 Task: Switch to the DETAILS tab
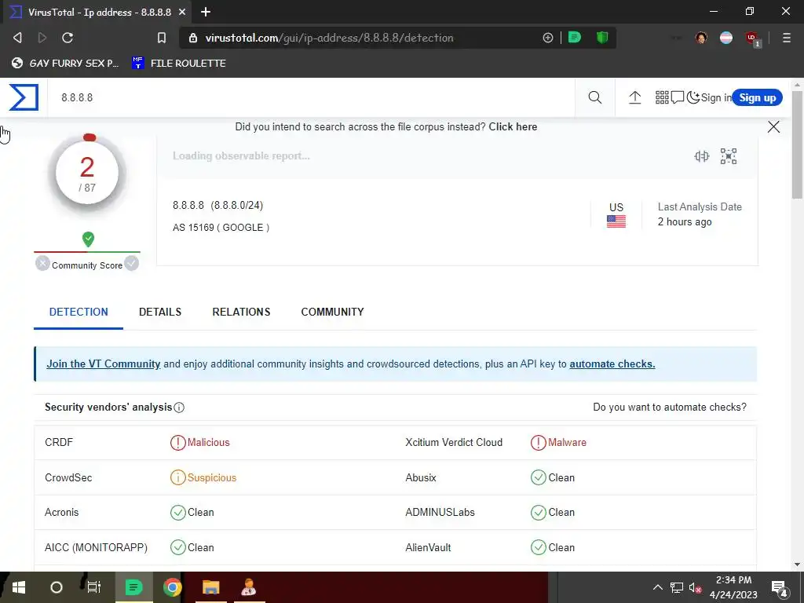160,312
